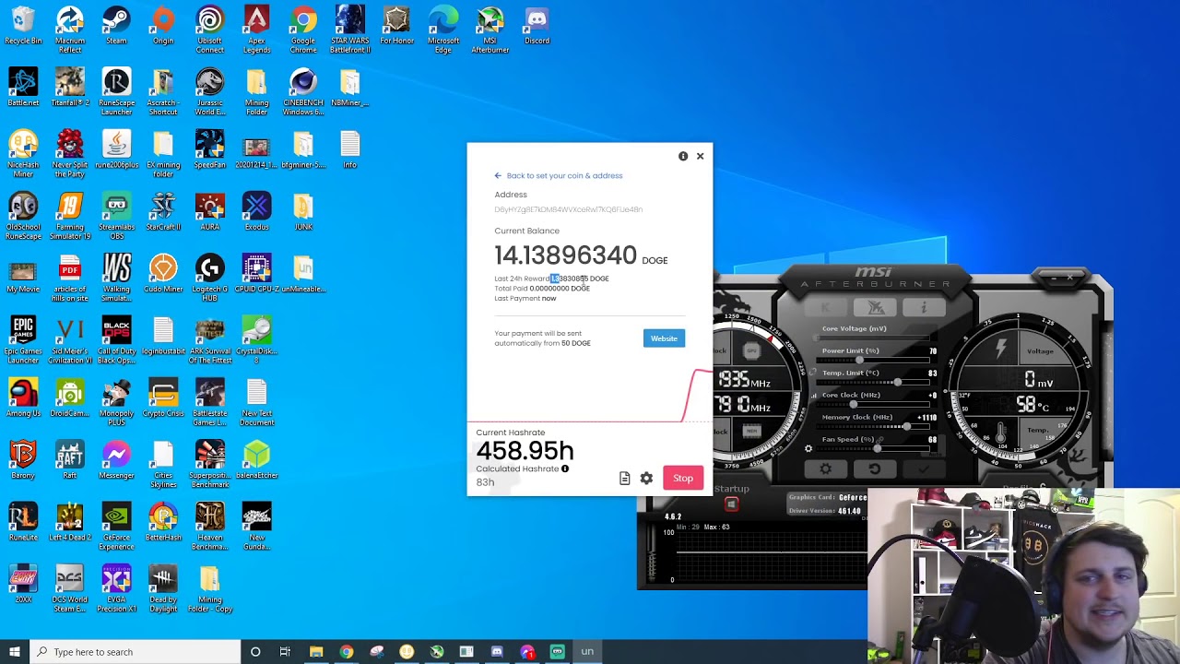Close the unMineable miner window

point(700,156)
